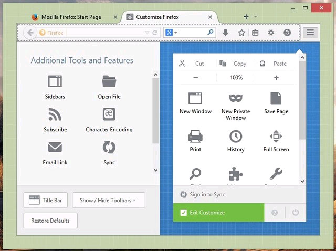Image resolution: width=336 pixels, height=251 pixels.
Task: Click the Paste button in panel
Action: [277, 64]
